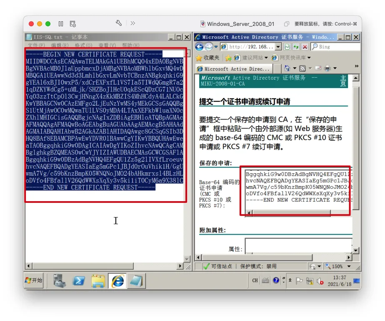Click the green Refresh arrows icon
Screen dimensions: 385x321
(x=296, y=46)
